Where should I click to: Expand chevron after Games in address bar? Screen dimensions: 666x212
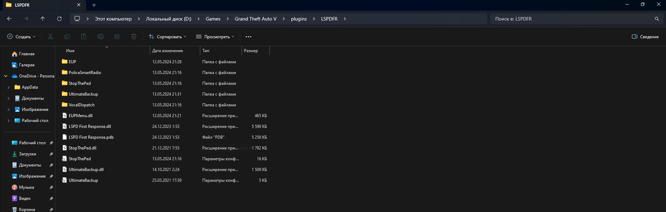coord(228,19)
